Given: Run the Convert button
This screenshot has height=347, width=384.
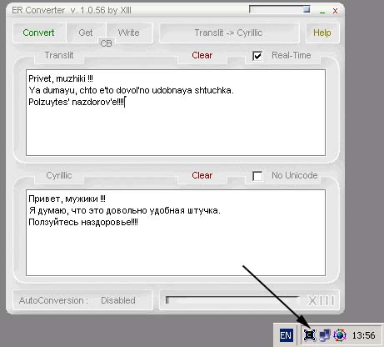Looking at the screenshot, I should pos(39,33).
